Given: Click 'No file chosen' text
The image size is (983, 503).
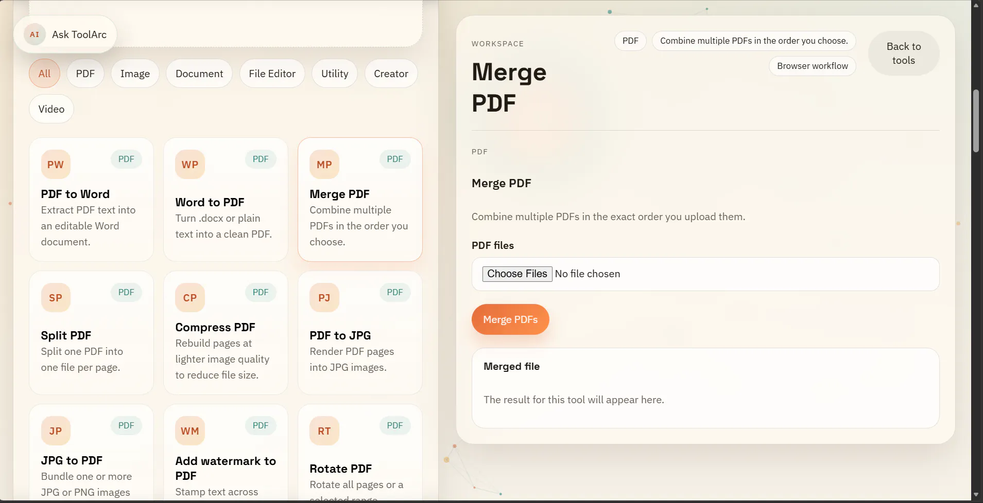Looking at the screenshot, I should (x=588, y=274).
